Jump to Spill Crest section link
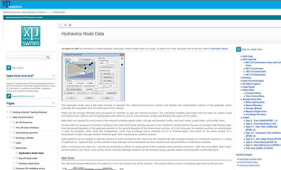This screenshot has width=281, height=170. click(x=248, y=56)
